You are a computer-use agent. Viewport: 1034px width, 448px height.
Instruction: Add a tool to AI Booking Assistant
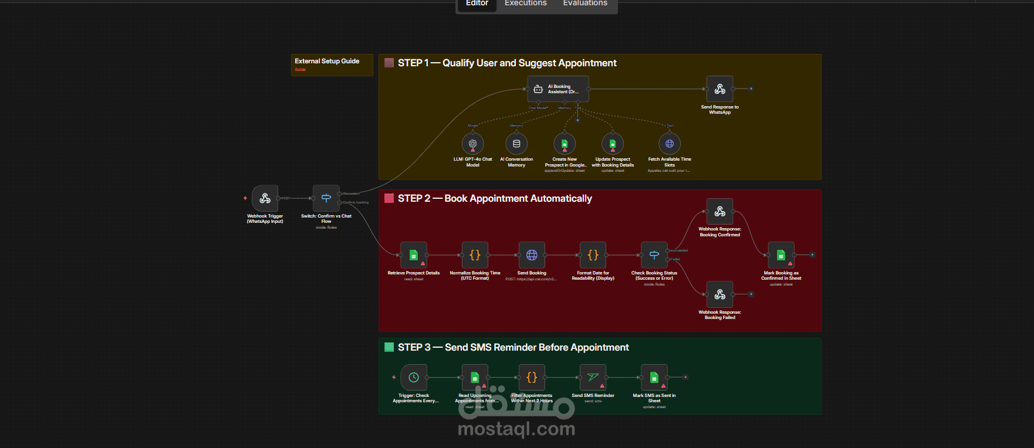tap(577, 120)
